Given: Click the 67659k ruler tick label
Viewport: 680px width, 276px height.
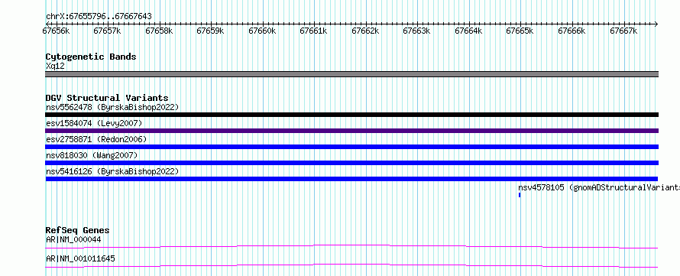Looking at the screenshot, I should tap(210, 31).
